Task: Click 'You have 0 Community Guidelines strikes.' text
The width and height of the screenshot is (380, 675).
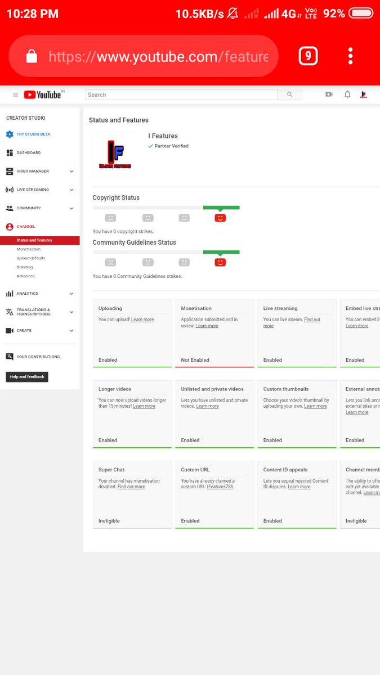Action: [x=137, y=276]
